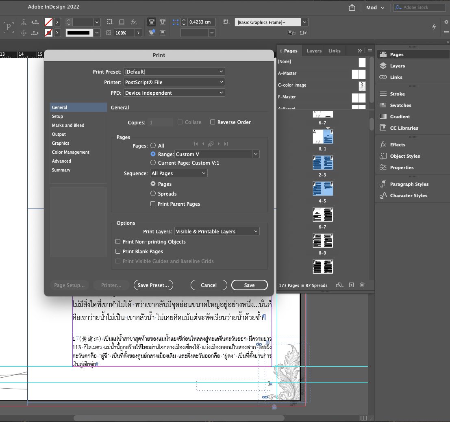Enable the Reverse Order checkbox
450x422 pixels.
pyautogui.click(x=213, y=122)
